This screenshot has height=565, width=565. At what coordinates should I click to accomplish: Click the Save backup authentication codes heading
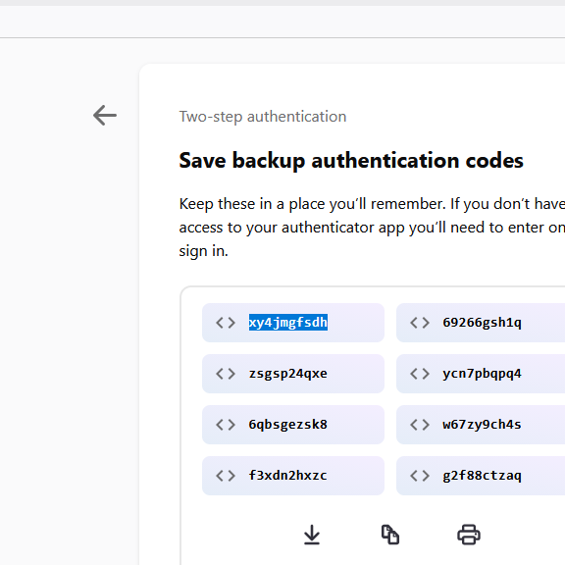(351, 160)
